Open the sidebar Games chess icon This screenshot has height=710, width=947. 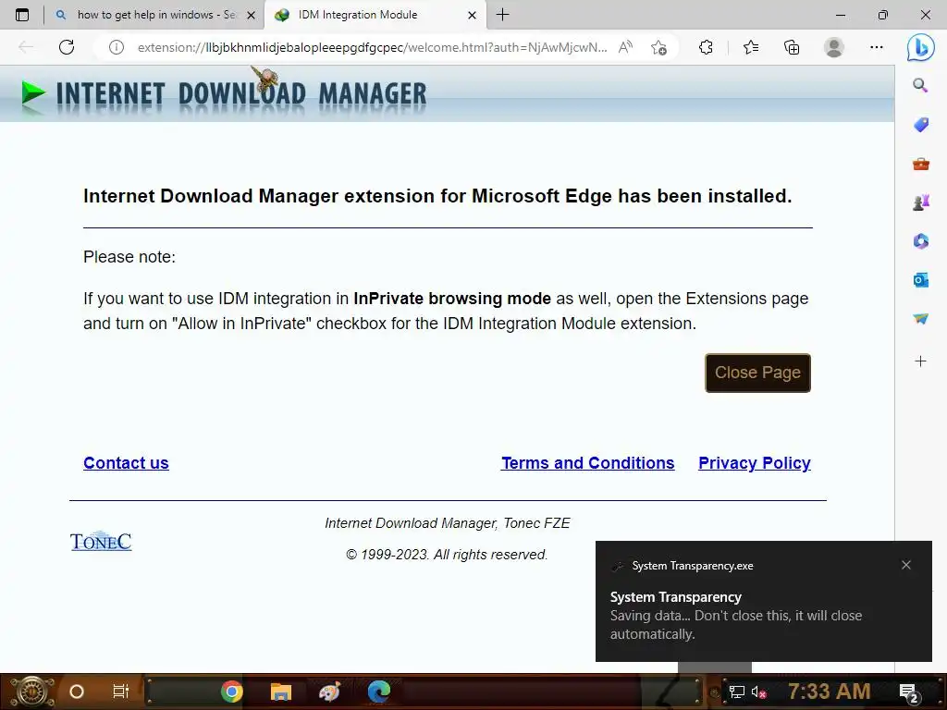pos(920,202)
